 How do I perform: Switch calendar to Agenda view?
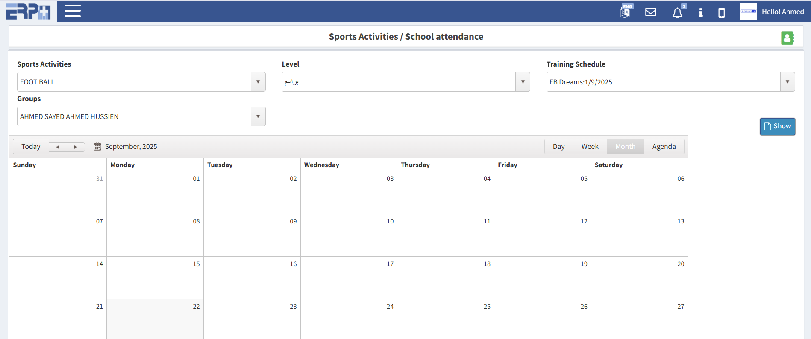tap(664, 147)
